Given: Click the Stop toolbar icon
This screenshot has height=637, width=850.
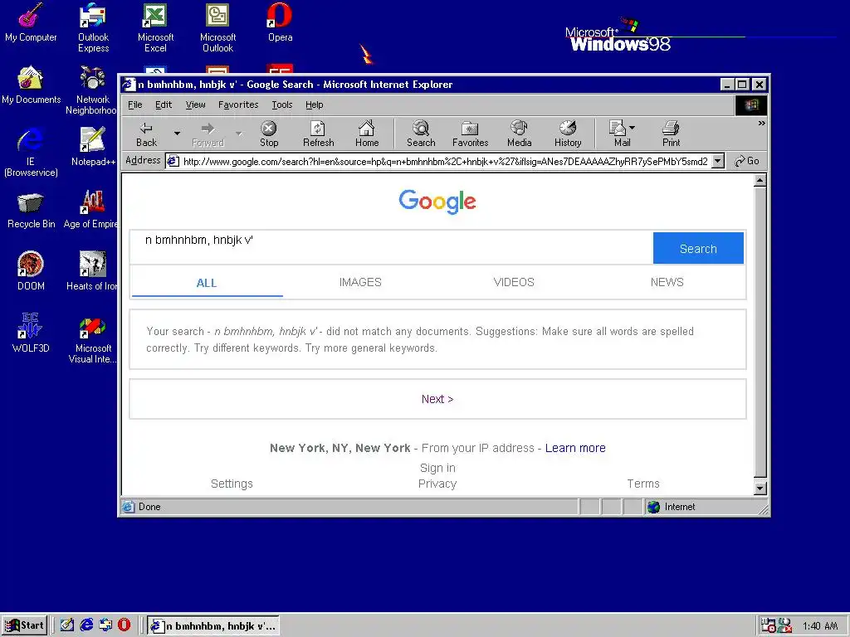Looking at the screenshot, I should 269,134.
